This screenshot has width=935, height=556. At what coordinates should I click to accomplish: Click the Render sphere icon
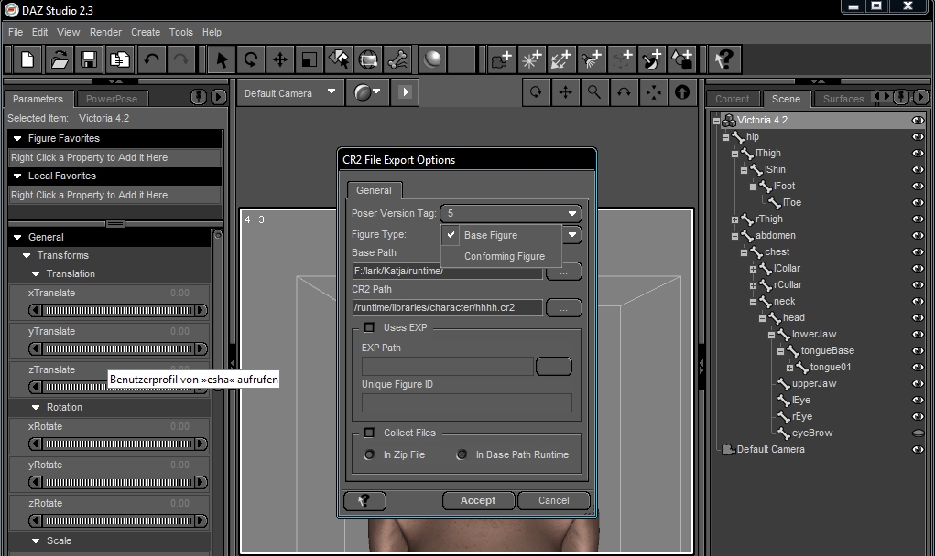432,59
